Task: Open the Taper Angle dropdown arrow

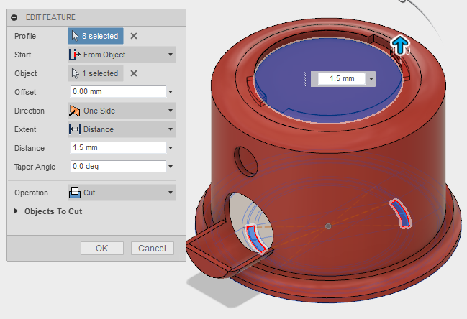Action: 171,167
